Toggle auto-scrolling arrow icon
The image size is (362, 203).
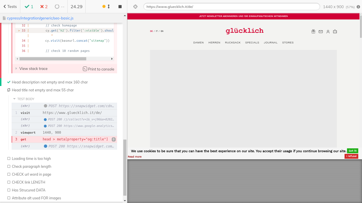(x=109, y=6)
